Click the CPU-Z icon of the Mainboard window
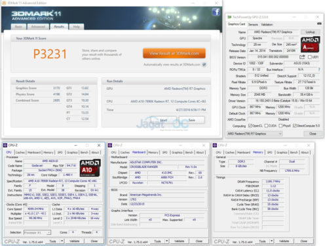 tap(110, 145)
